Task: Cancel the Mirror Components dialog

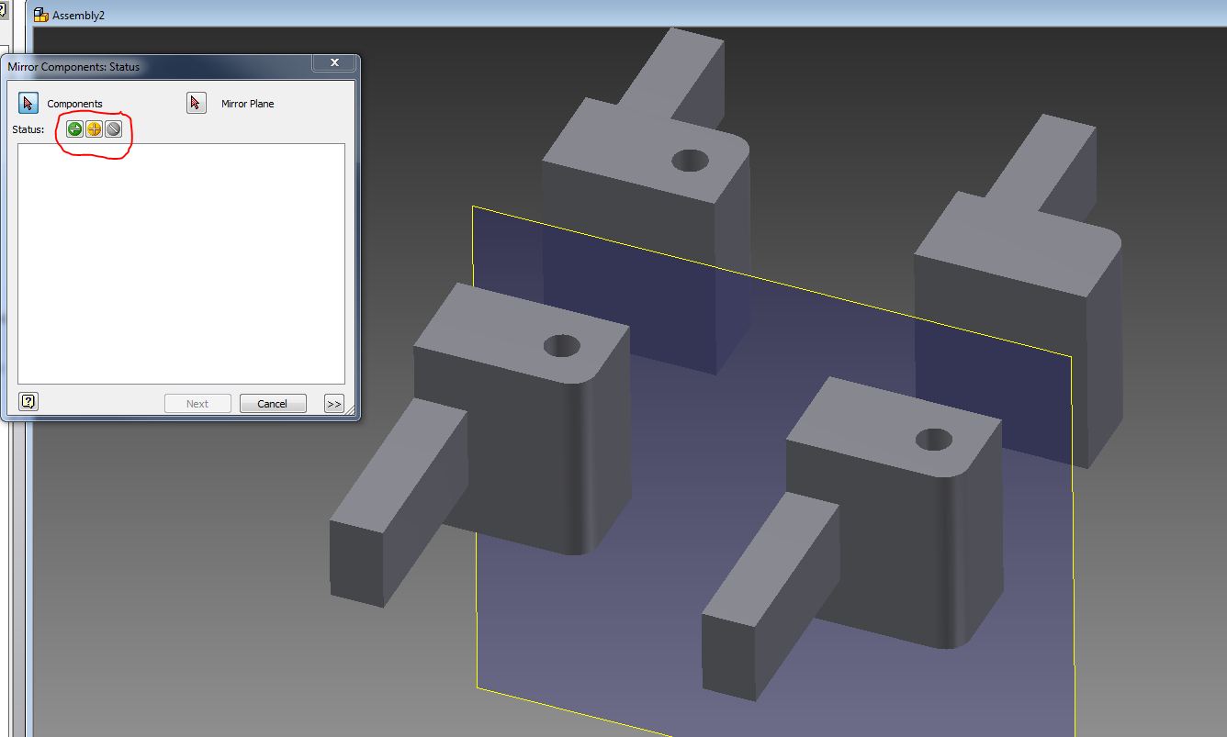Action: coord(273,403)
